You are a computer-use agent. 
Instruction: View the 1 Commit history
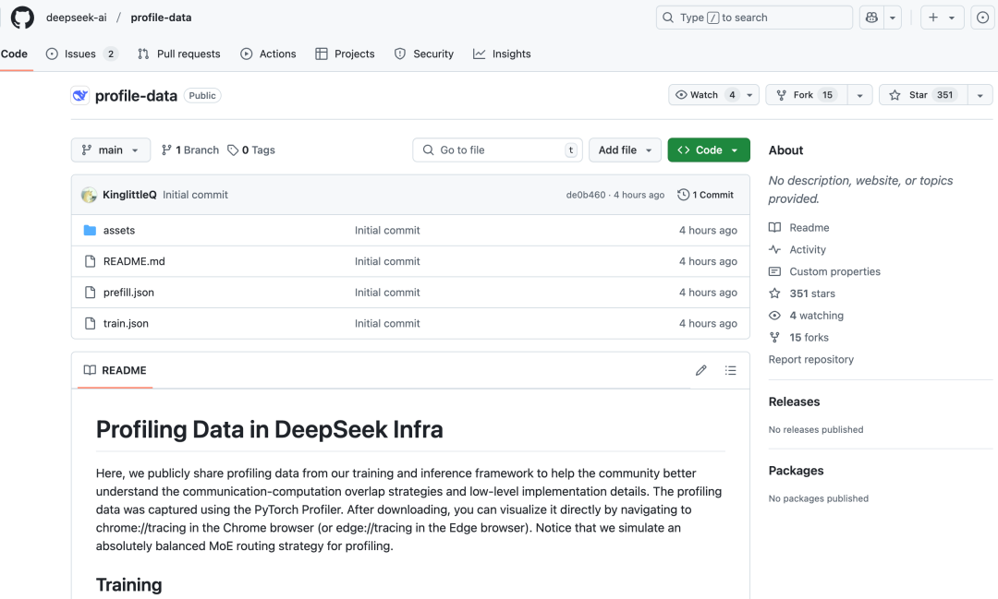(x=705, y=195)
